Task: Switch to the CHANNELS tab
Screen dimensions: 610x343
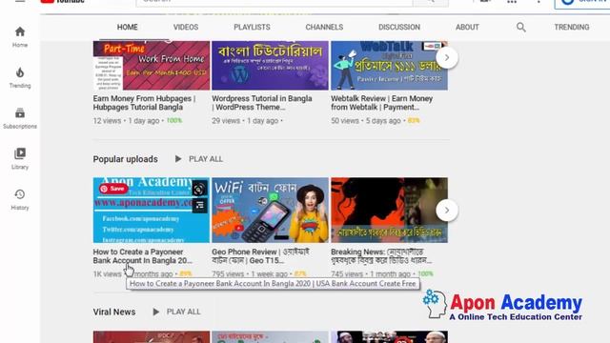Action: (324, 28)
